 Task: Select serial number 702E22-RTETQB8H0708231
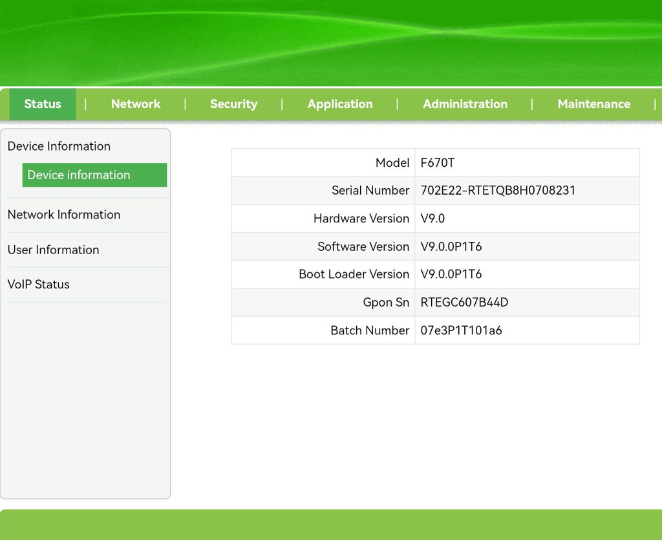tap(498, 190)
